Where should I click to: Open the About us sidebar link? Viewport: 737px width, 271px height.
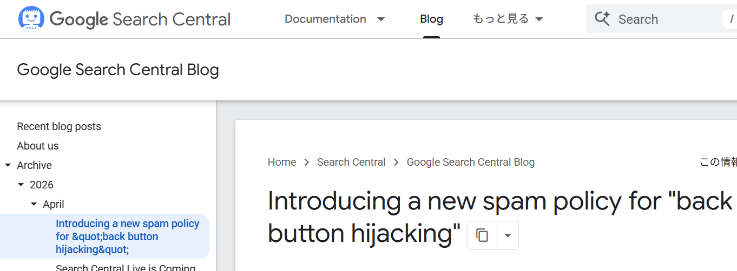(38, 146)
